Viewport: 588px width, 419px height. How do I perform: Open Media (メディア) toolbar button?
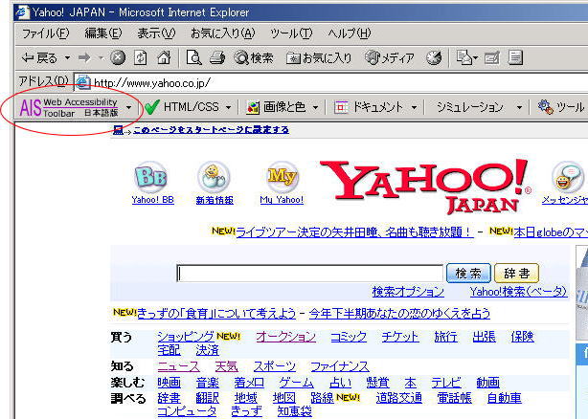point(390,57)
